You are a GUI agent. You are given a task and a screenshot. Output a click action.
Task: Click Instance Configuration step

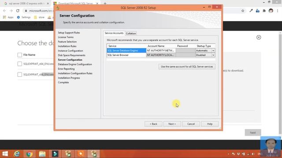70,51
